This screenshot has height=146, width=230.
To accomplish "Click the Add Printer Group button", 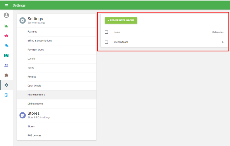I will click(121, 20).
